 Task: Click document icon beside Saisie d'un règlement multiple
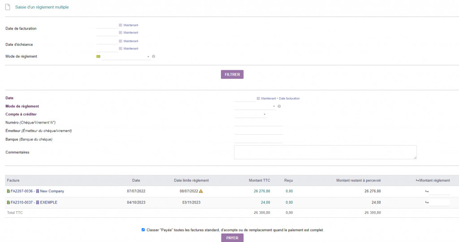click(8, 7)
